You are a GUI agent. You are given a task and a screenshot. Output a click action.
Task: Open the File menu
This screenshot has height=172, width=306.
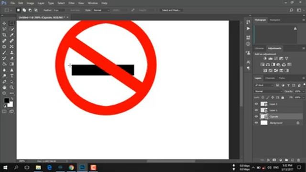(12, 3)
